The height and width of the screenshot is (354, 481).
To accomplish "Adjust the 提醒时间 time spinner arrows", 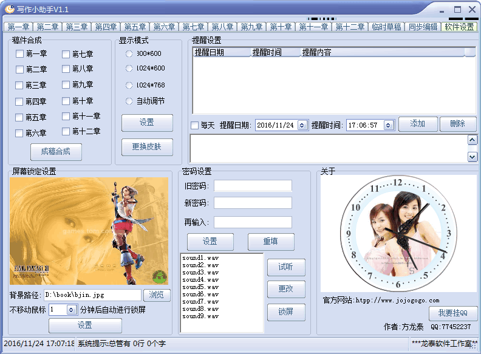I will click(x=388, y=125).
